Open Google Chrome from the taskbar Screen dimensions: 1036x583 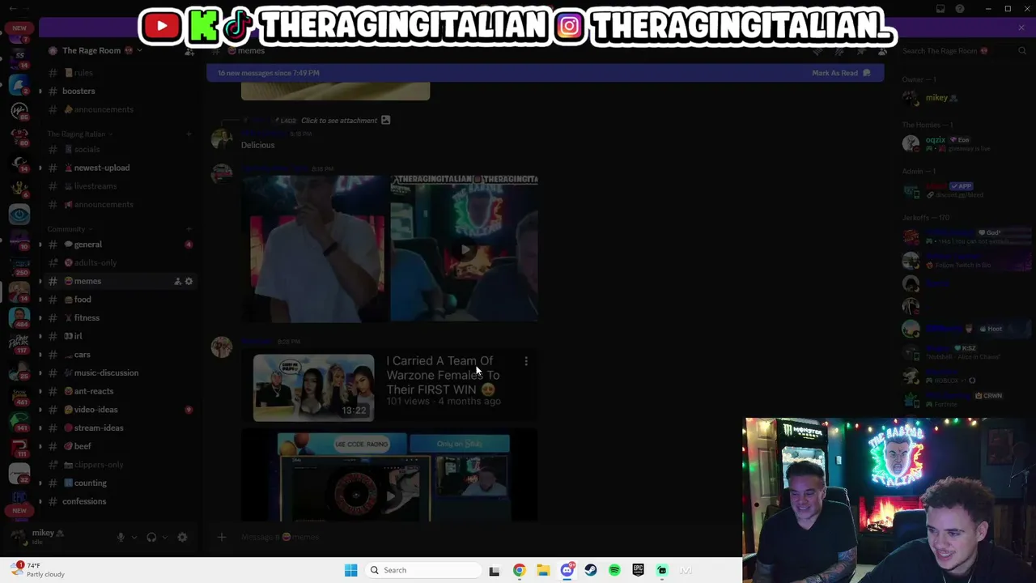(x=519, y=570)
